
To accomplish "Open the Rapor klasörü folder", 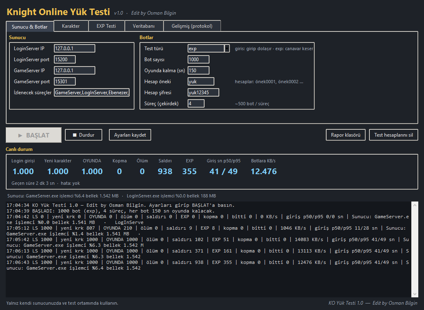I will point(346,135).
